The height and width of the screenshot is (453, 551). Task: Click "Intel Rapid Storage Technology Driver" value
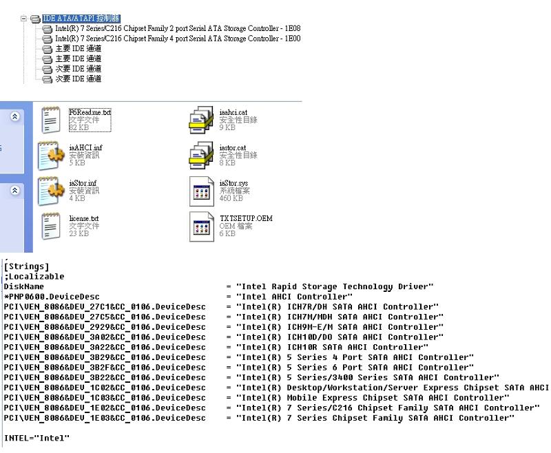click(x=335, y=287)
